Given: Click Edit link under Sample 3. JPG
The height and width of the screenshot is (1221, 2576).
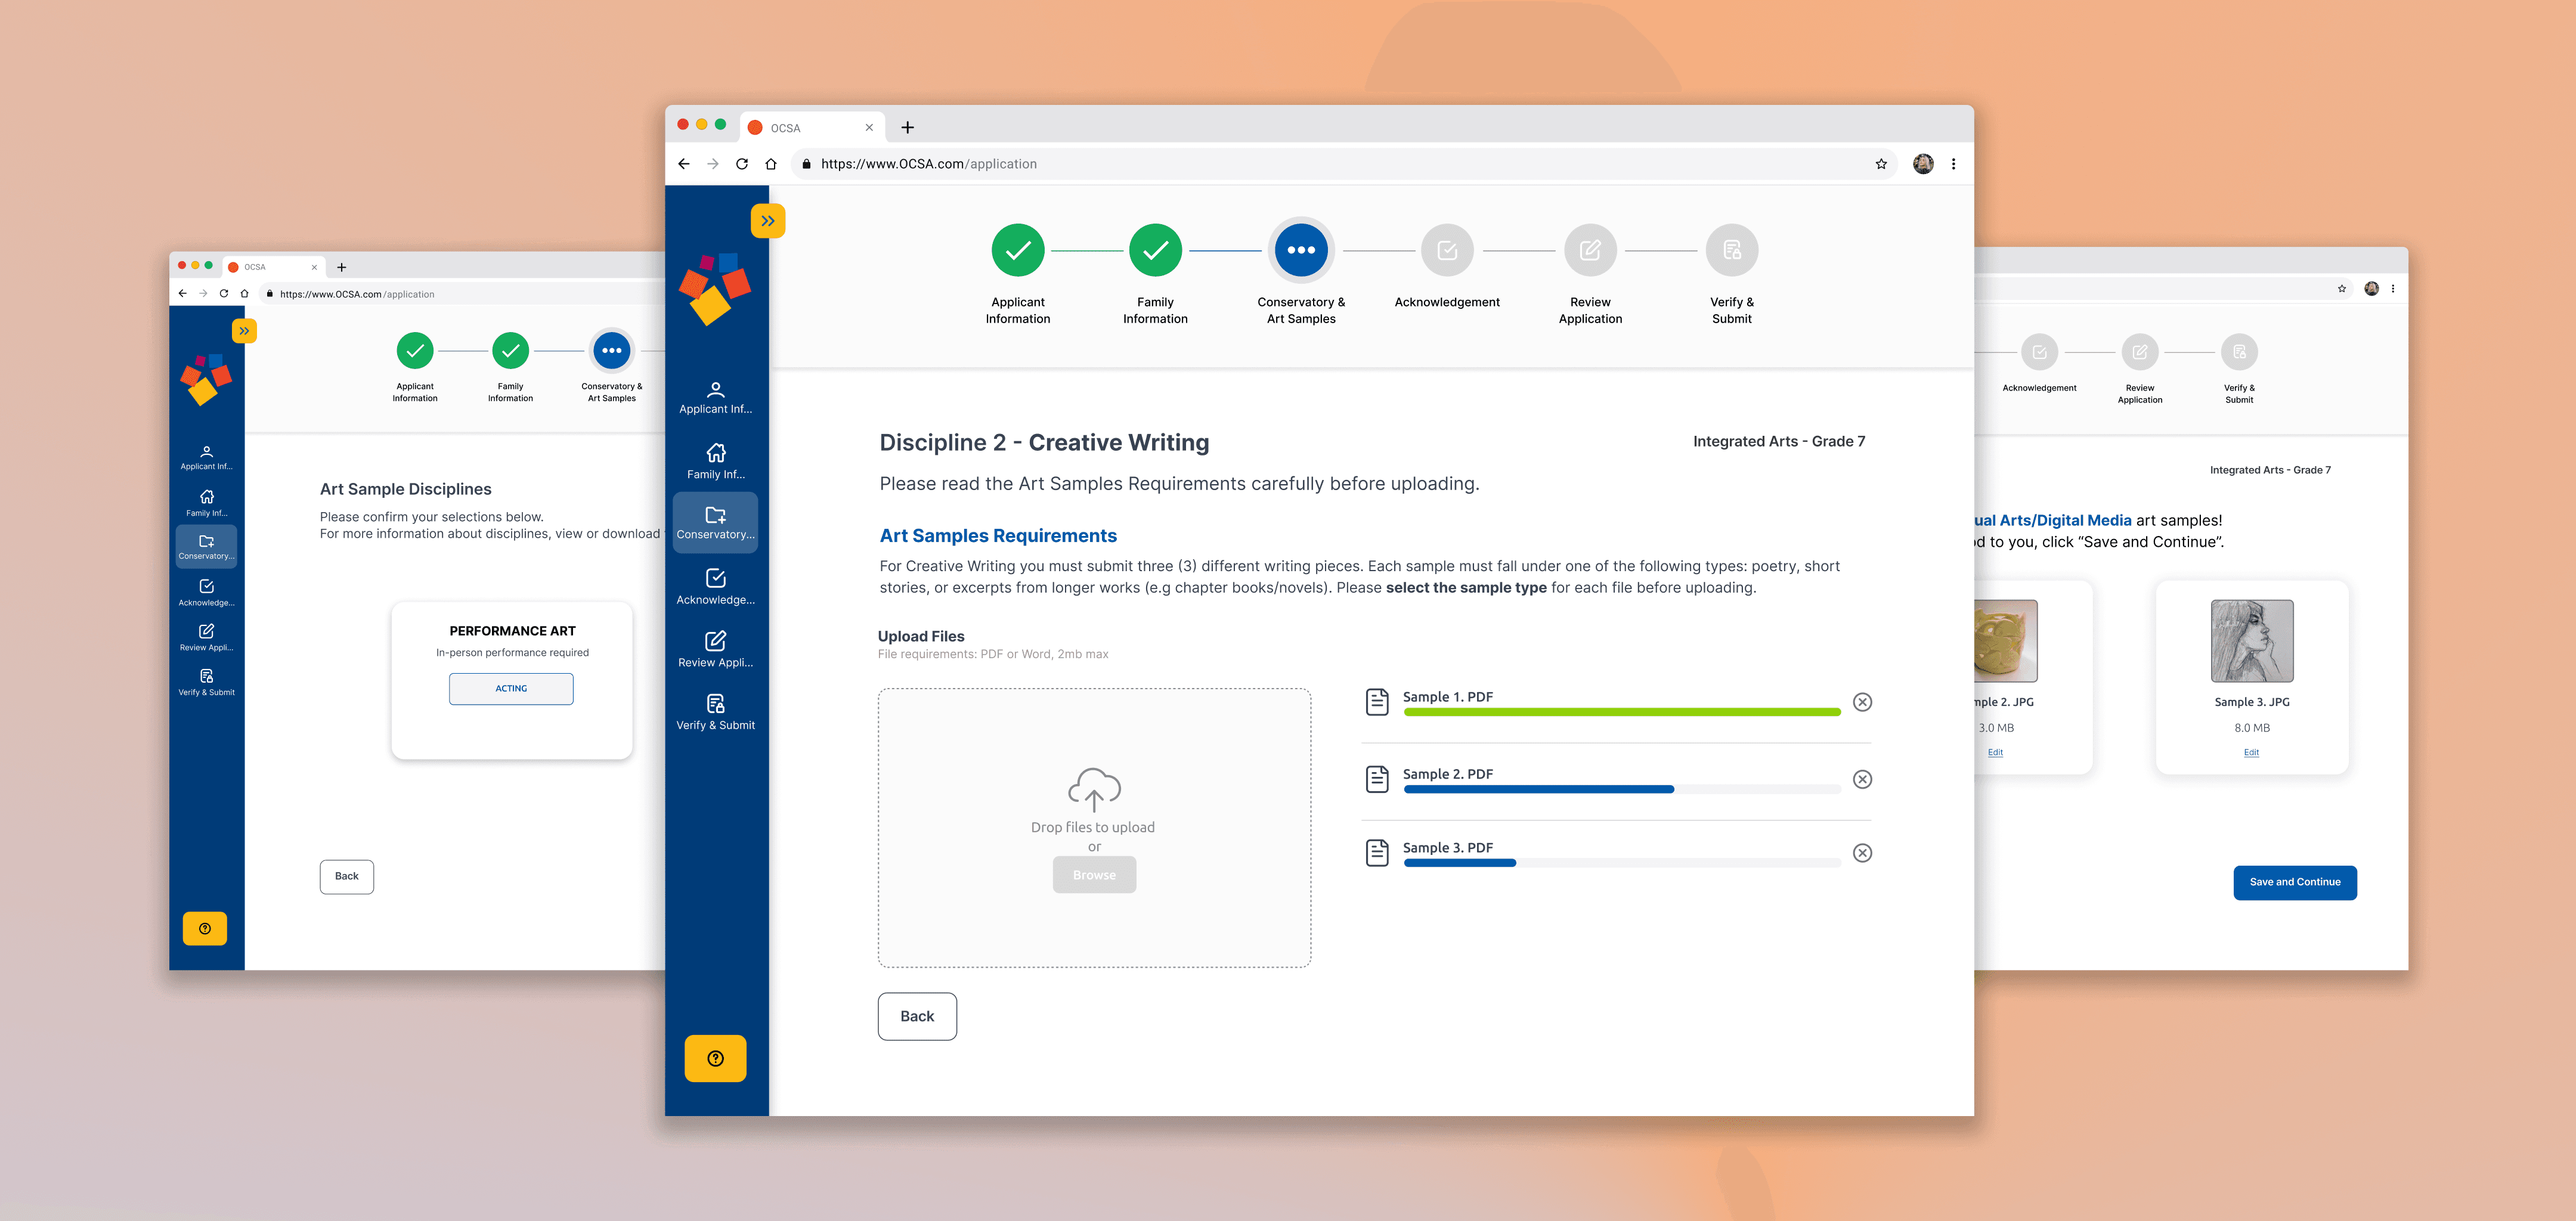Looking at the screenshot, I should click(2251, 753).
